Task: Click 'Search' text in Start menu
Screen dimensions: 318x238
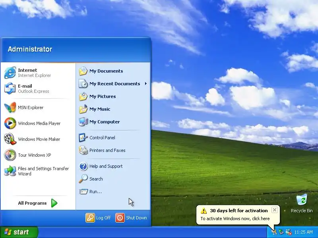Action: pyautogui.click(x=96, y=179)
